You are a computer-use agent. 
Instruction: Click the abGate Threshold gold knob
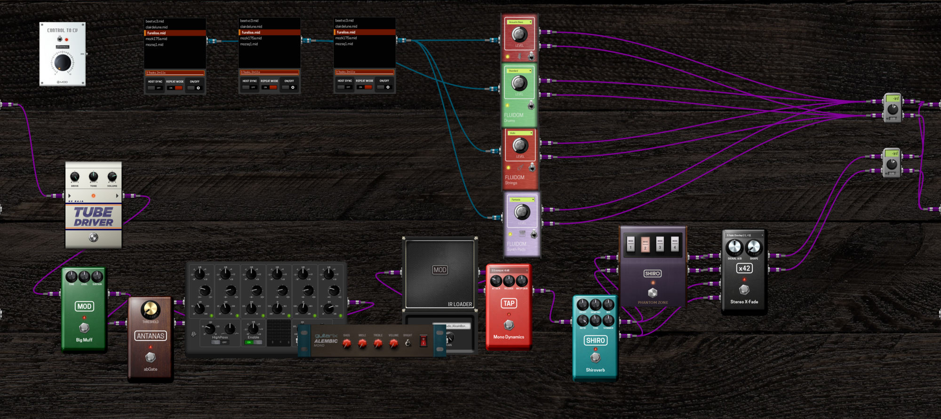coord(151,310)
